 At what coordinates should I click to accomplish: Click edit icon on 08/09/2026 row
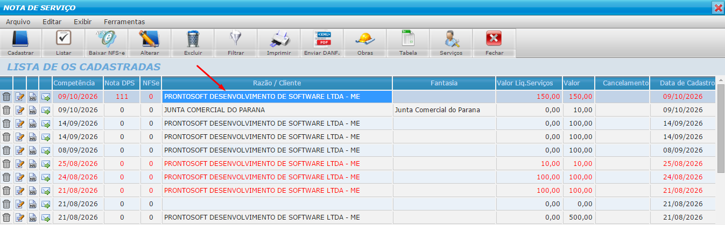click(x=20, y=150)
